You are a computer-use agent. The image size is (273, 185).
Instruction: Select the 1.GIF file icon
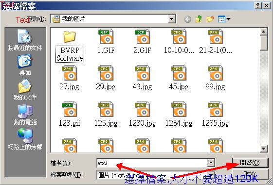(106, 36)
